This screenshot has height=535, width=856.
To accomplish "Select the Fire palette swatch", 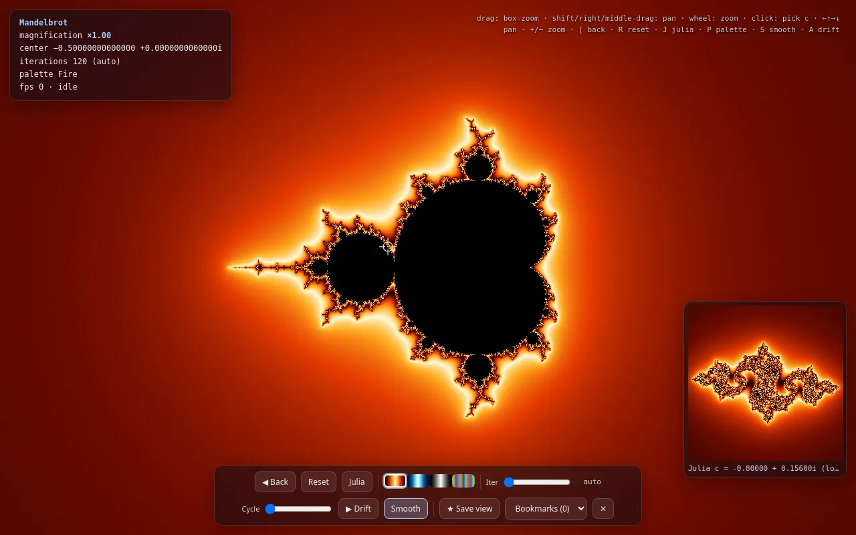I will pos(395,481).
